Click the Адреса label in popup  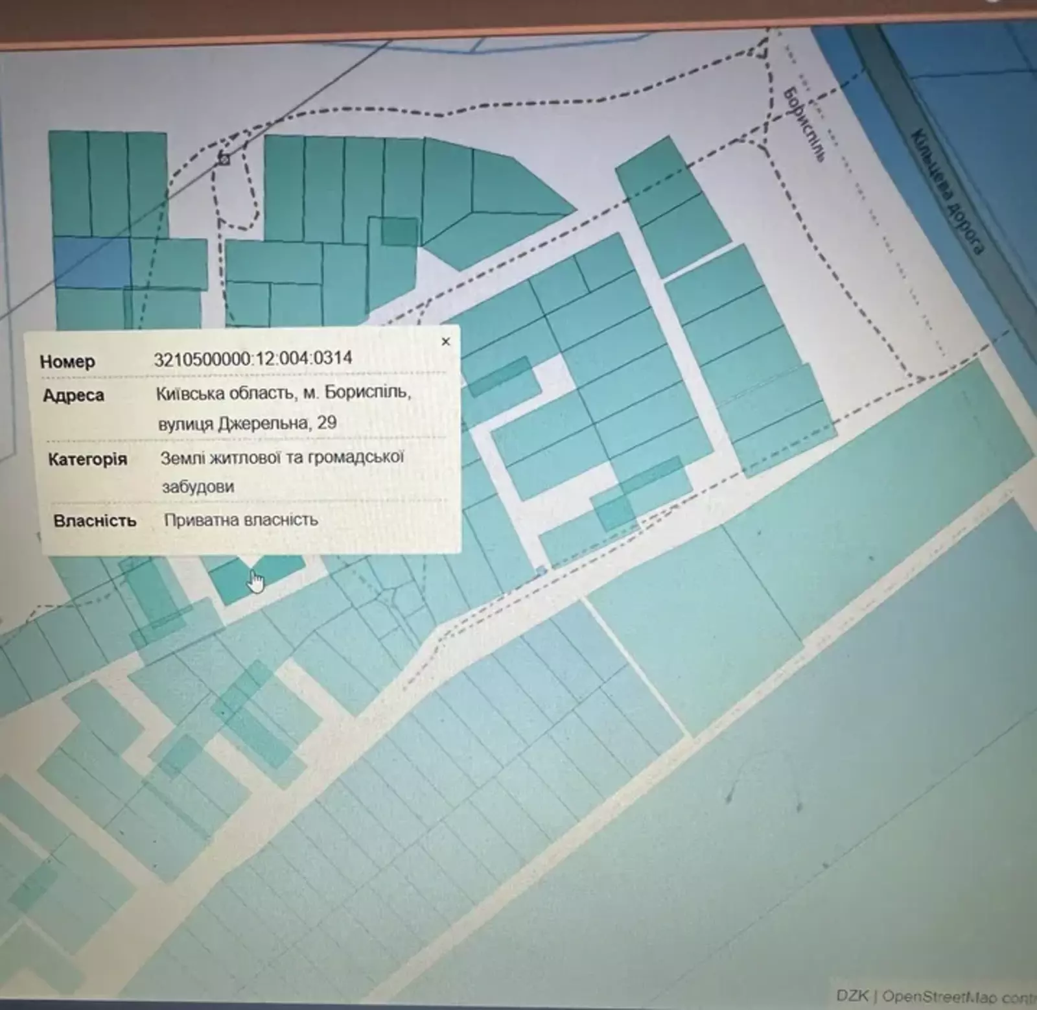(73, 395)
